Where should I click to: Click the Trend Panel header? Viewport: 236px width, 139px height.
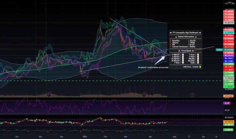pos(186,51)
